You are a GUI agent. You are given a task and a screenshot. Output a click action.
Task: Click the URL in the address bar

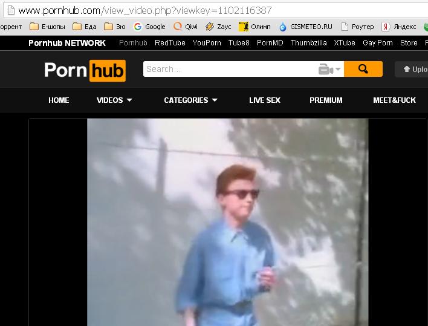click(145, 10)
